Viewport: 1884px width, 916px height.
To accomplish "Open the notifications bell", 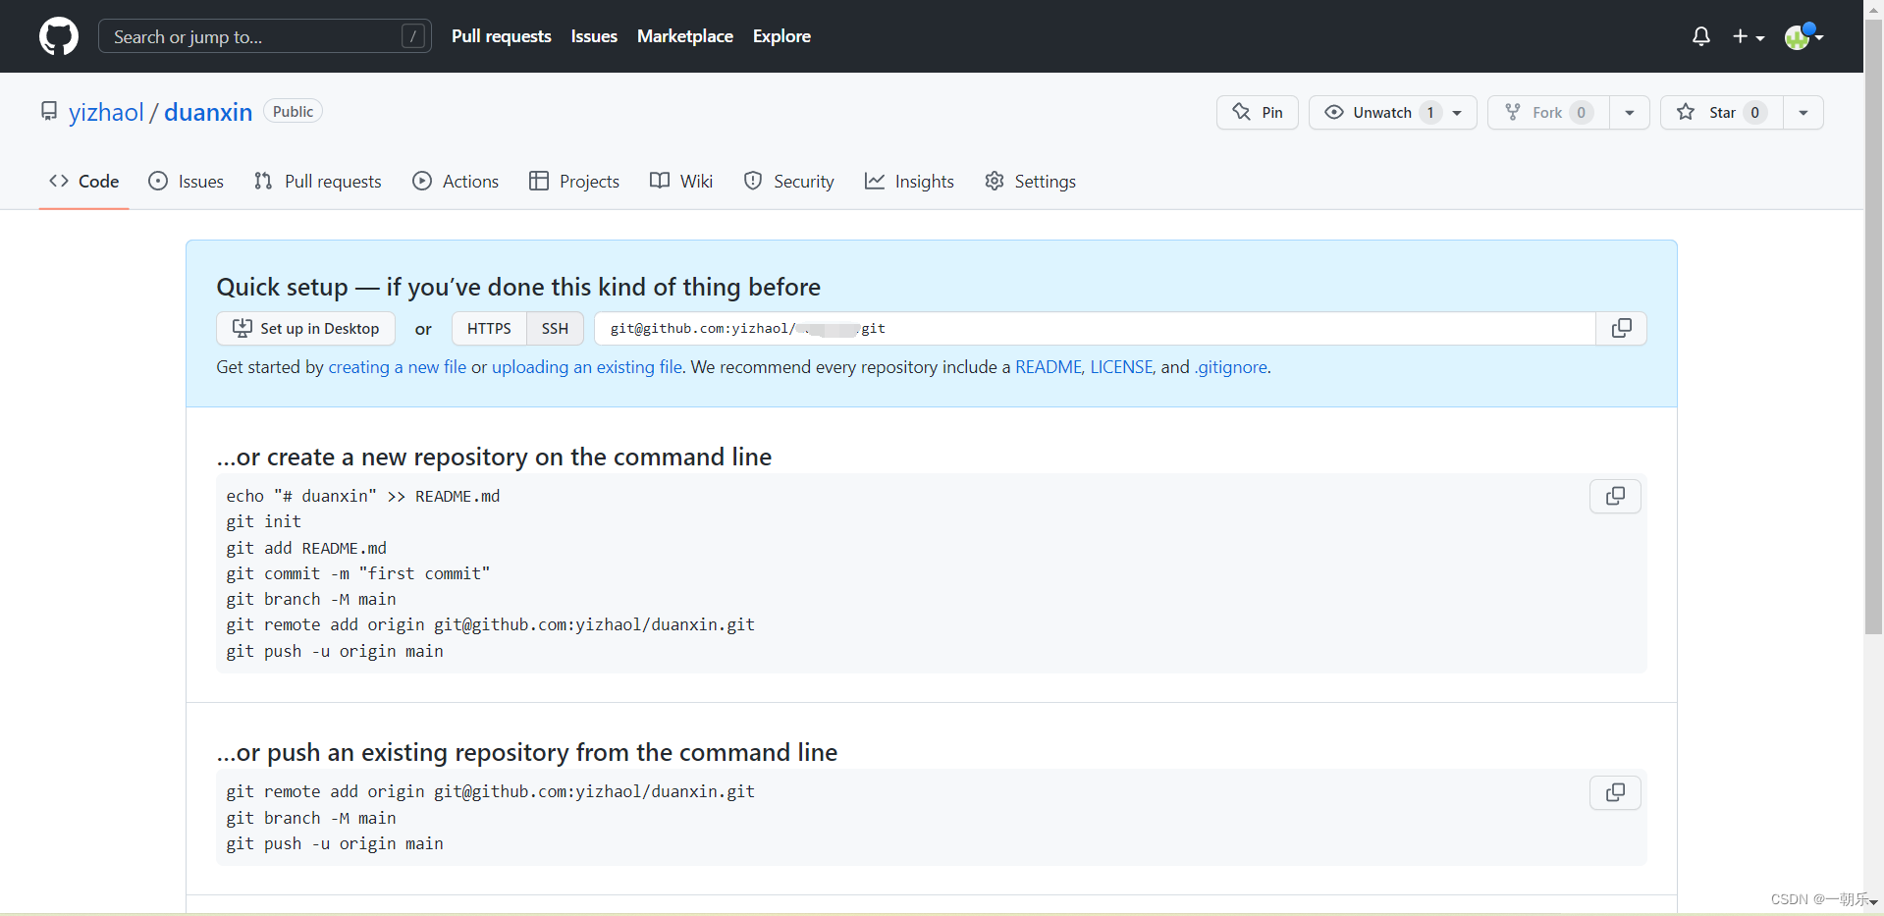I will [1700, 36].
